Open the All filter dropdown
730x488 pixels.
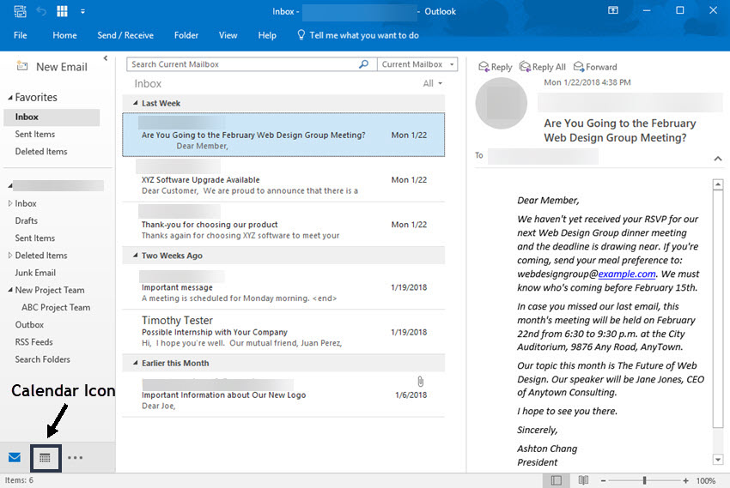tap(433, 84)
